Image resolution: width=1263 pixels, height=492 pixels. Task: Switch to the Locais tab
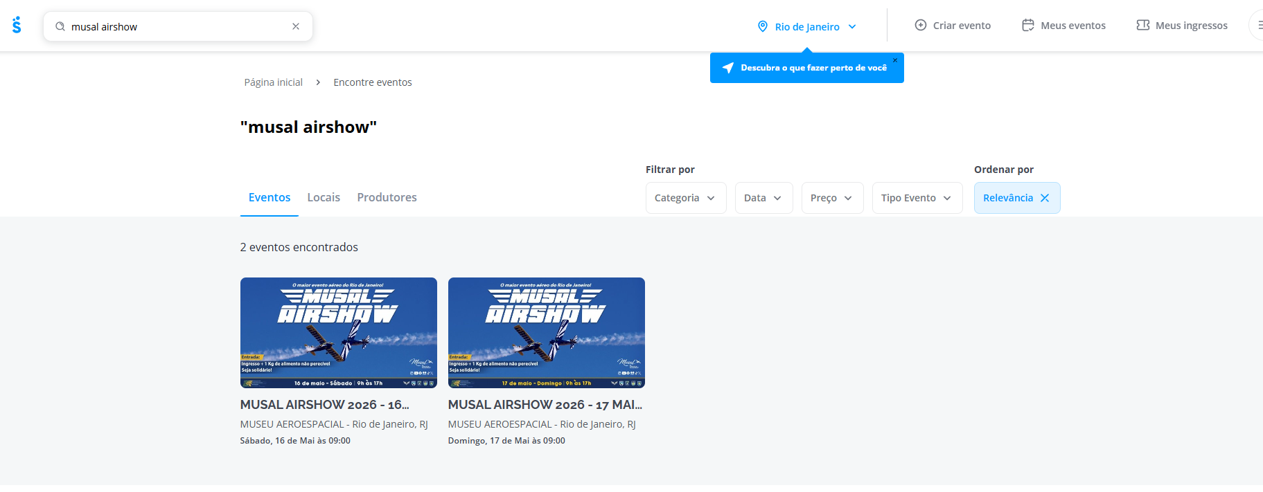point(324,197)
